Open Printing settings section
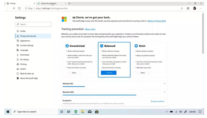The width and height of the screenshot is (207, 118). [33, 64]
